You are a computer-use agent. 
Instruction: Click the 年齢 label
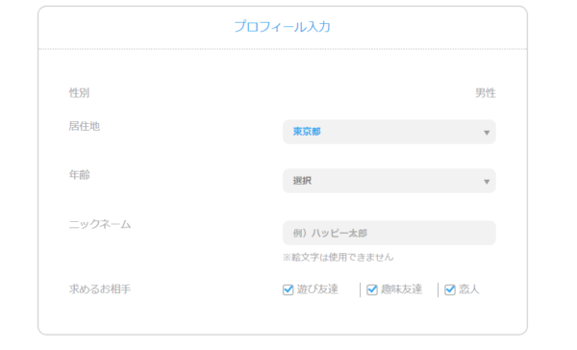[79, 175]
